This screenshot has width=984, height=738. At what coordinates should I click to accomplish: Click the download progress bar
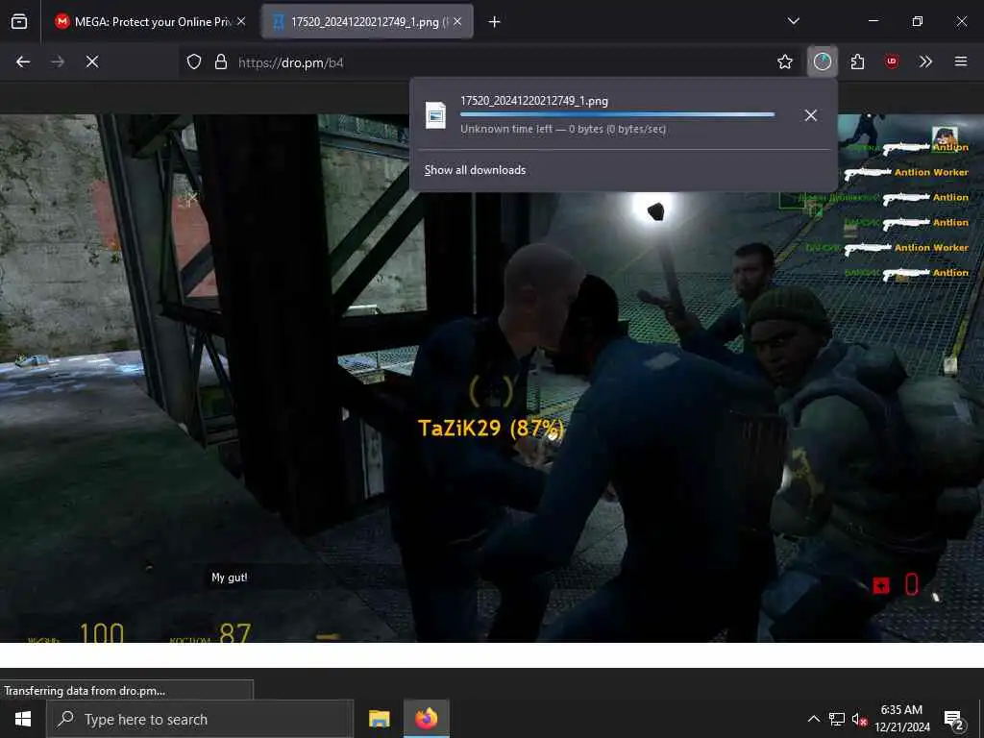(618, 115)
